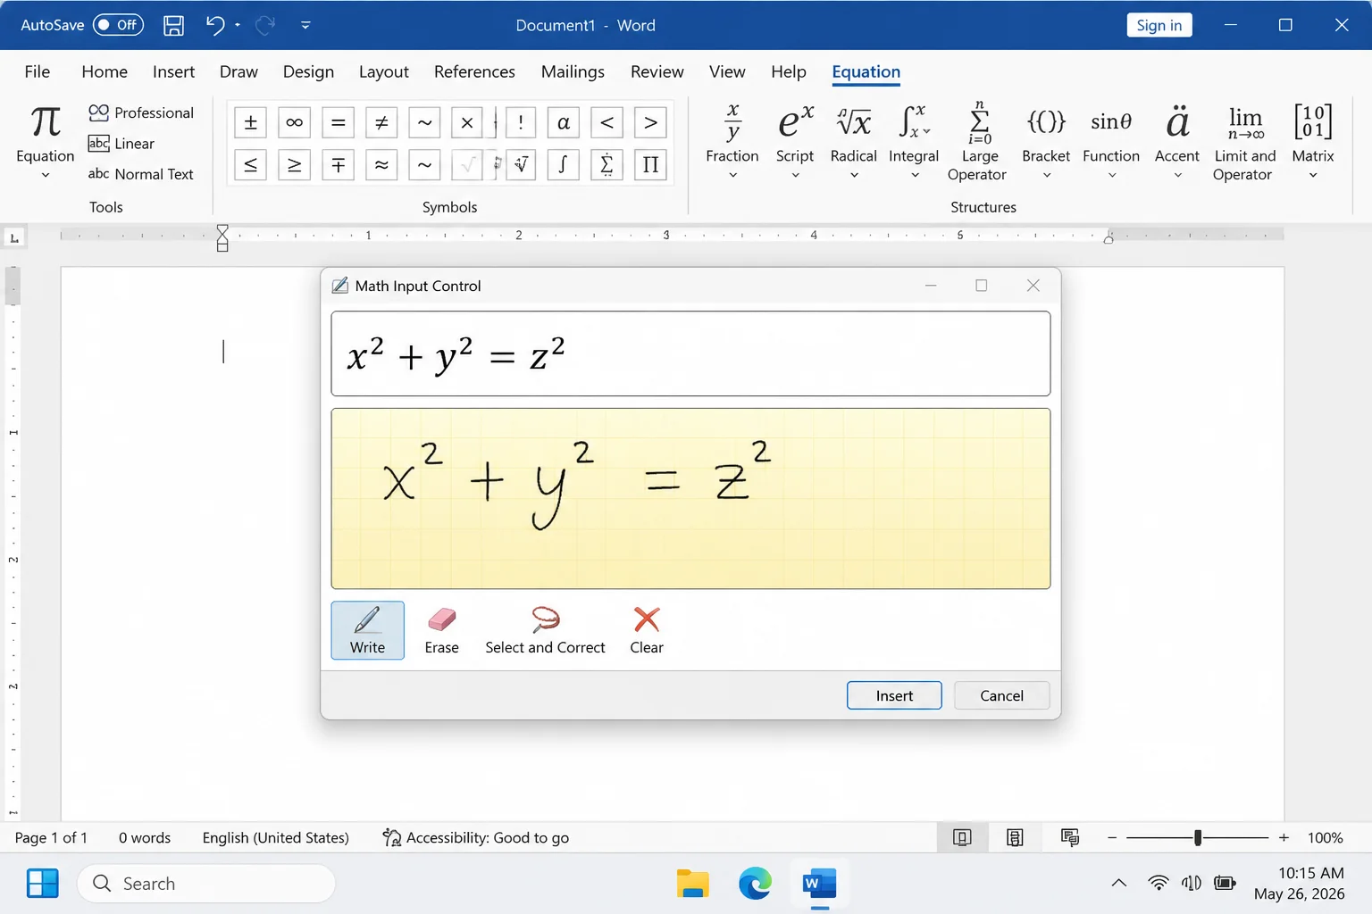Insert the summation symbol
Image resolution: width=1372 pixels, height=914 pixels.
click(x=607, y=165)
